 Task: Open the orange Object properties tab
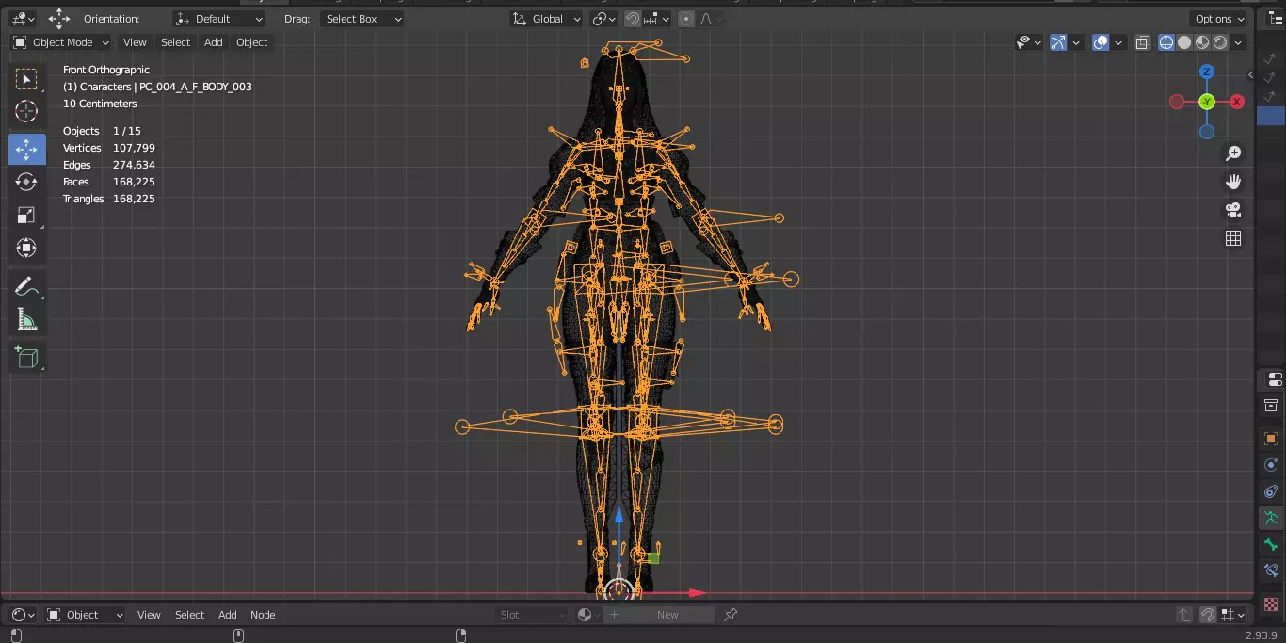click(x=1272, y=438)
